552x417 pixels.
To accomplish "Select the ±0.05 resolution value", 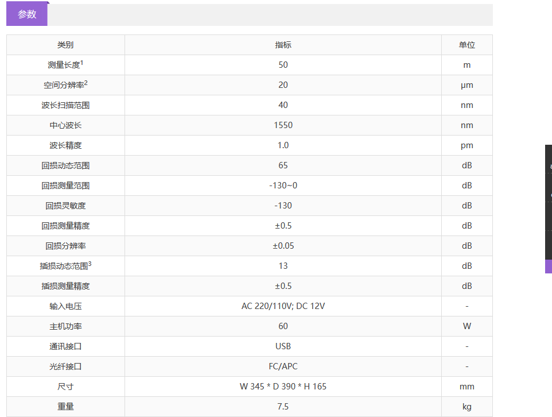I will pyautogui.click(x=283, y=246).
